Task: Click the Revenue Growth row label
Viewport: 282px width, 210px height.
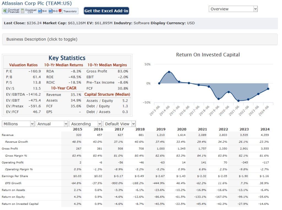Action: click(x=17, y=142)
